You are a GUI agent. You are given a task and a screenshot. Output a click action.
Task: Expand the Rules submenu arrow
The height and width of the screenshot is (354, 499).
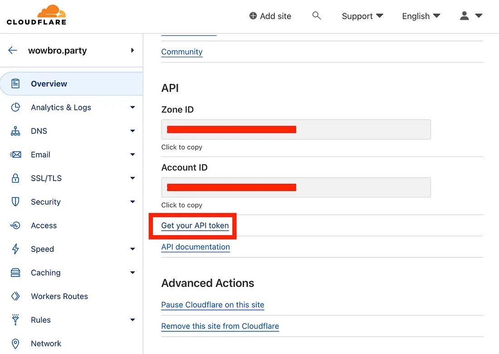(133, 320)
